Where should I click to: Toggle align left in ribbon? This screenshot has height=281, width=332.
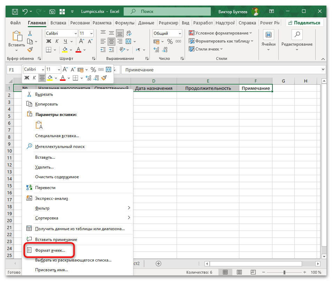point(103,41)
